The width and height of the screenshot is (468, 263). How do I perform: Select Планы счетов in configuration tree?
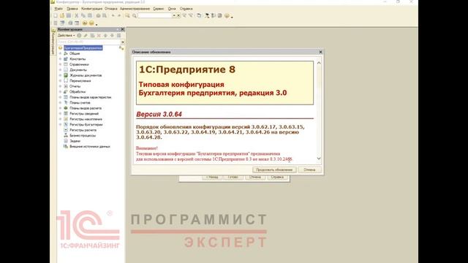tap(80, 102)
